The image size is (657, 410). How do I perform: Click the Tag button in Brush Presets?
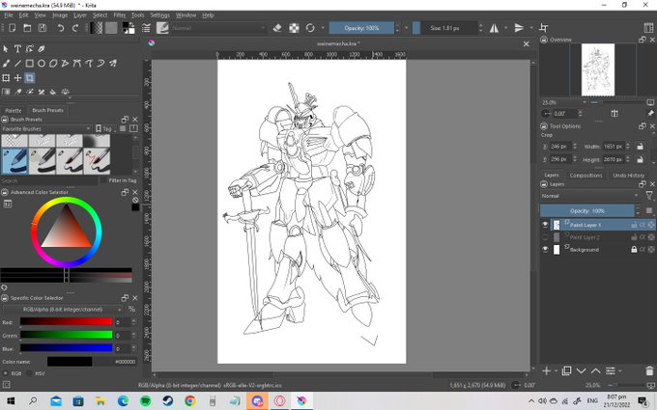coord(106,128)
